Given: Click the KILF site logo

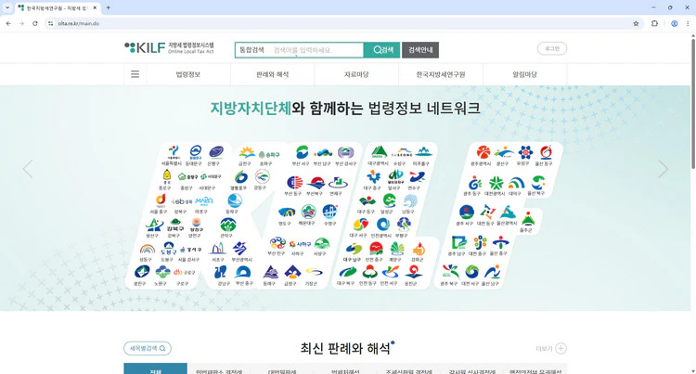Looking at the screenshot, I should pos(169,48).
